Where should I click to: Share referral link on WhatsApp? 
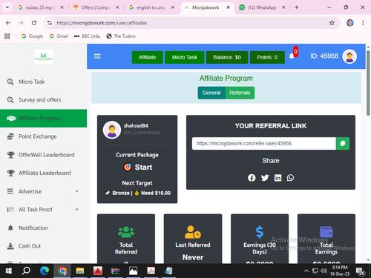click(x=290, y=178)
